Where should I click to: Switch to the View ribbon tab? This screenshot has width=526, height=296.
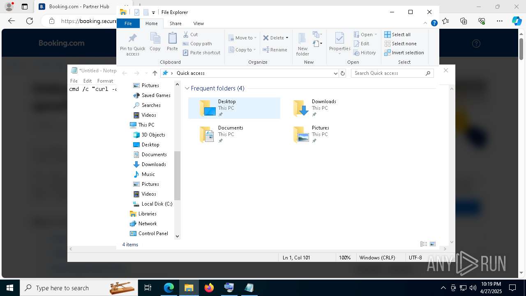[198, 23]
